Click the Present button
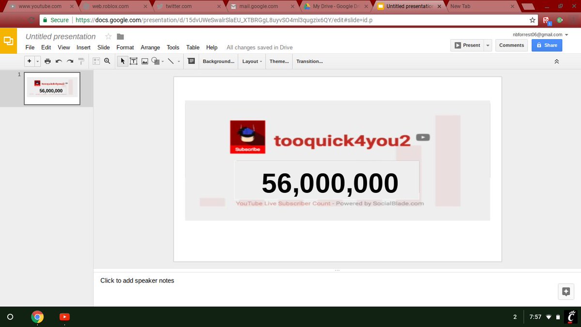This screenshot has height=327, width=581. (467, 45)
